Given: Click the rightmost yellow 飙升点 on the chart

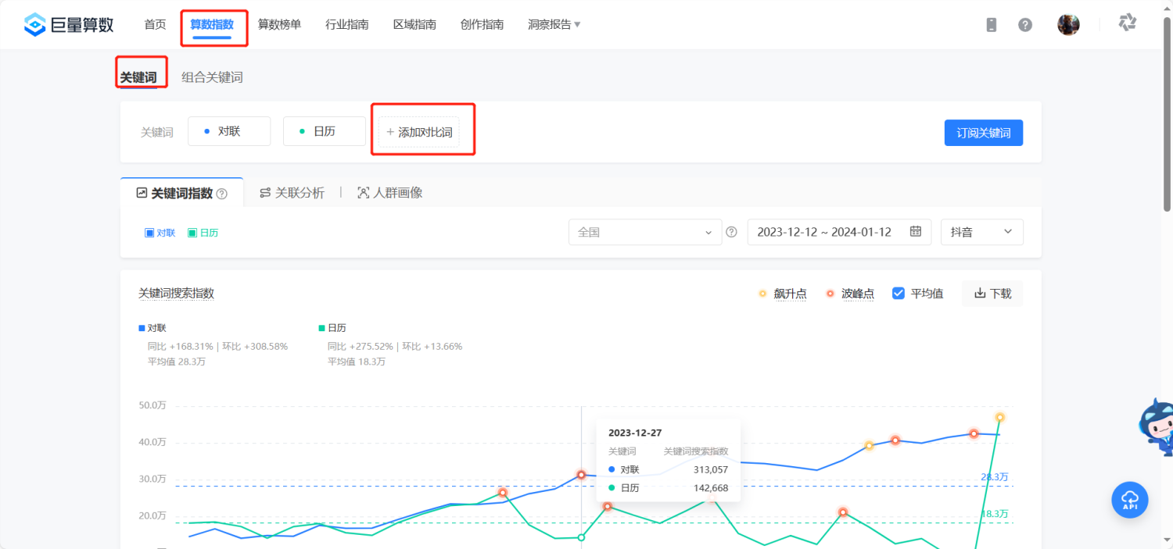Looking at the screenshot, I should [x=999, y=417].
